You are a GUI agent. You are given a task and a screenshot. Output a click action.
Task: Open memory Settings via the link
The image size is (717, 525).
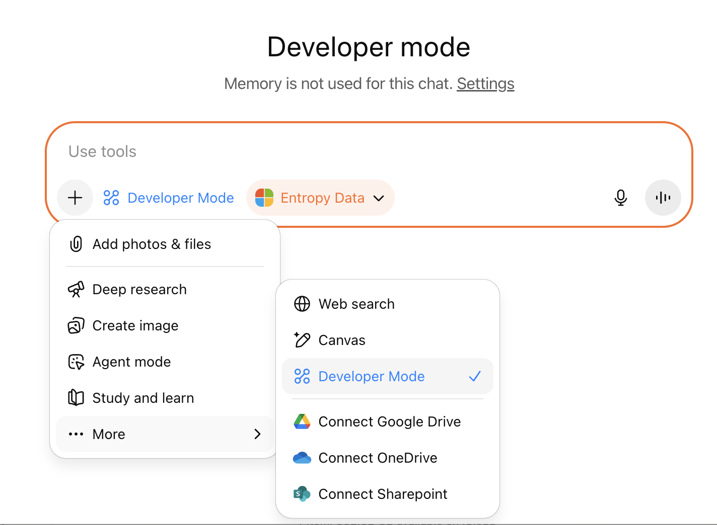coord(485,83)
